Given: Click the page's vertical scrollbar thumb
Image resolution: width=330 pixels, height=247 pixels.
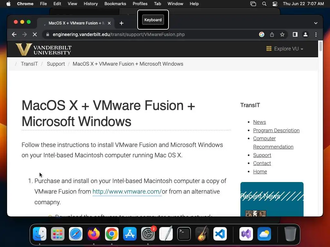Looking at the screenshot, I should point(321,46).
